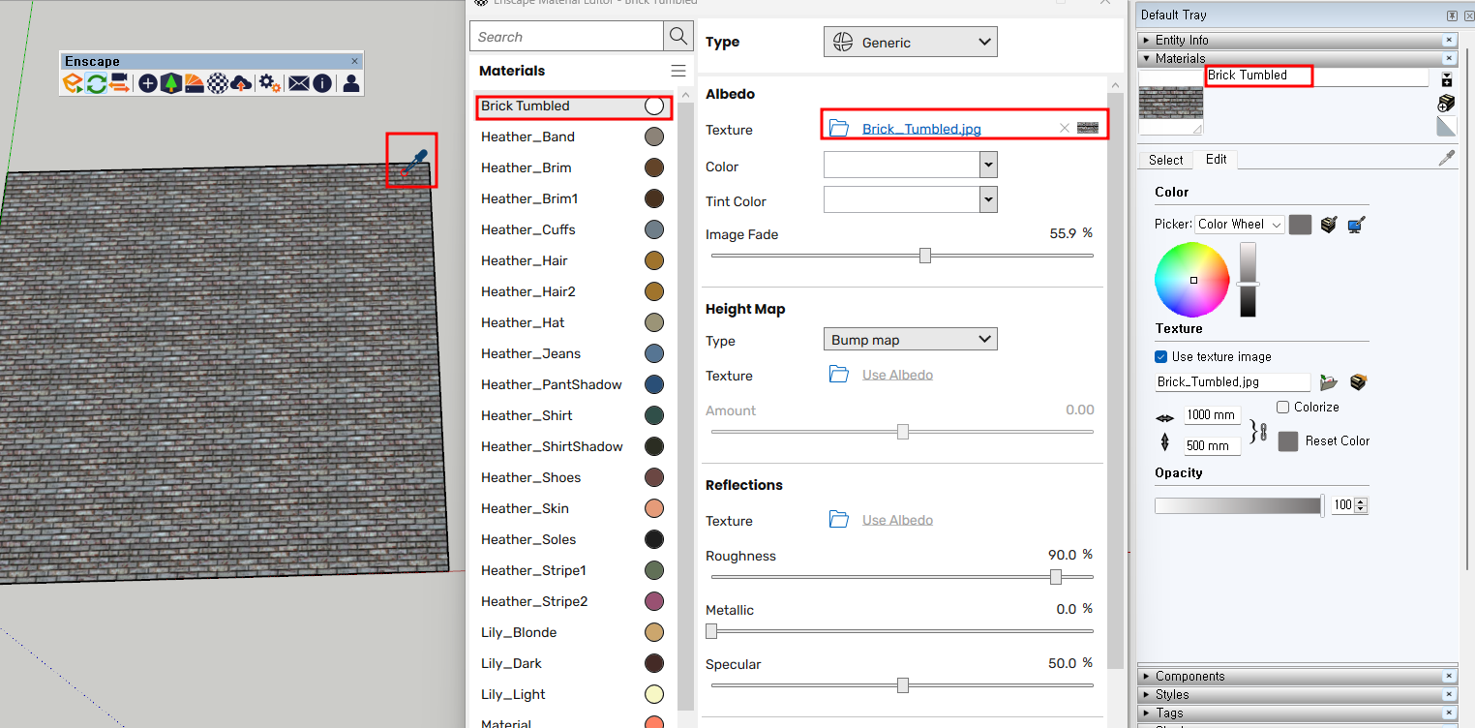Adjust the Specular slider

click(903, 685)
